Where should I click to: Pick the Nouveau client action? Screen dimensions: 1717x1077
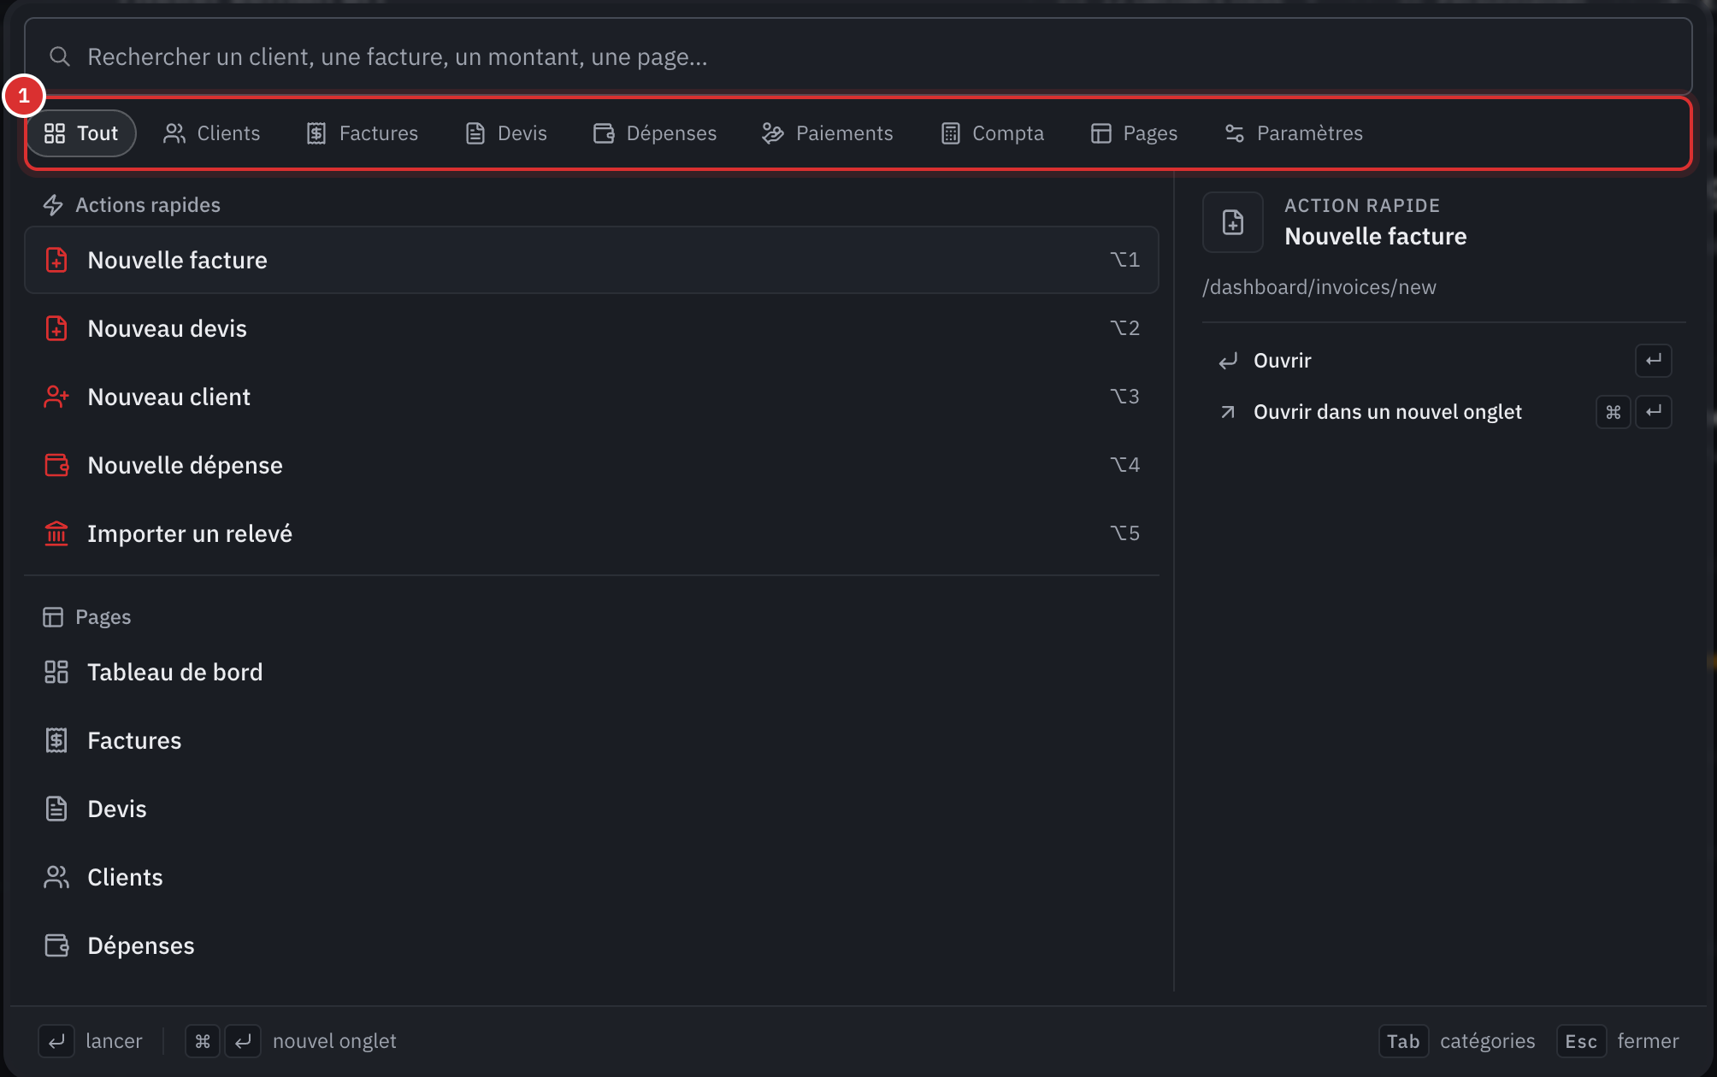(x=592, y=397)
